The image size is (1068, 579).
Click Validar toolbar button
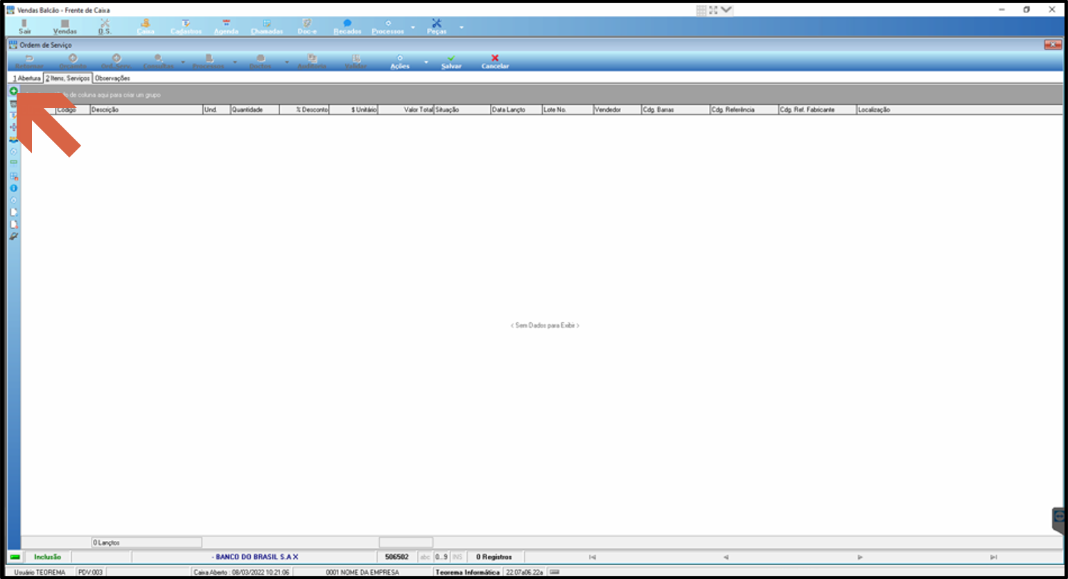click(356, 62)
